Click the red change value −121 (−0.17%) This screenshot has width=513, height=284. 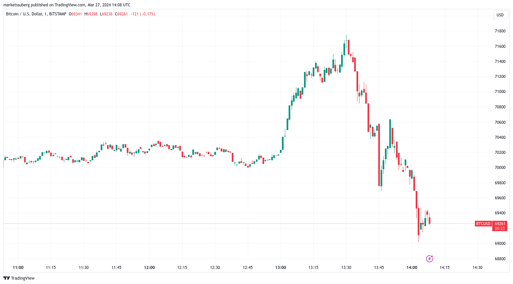click(x=143, y=14)
